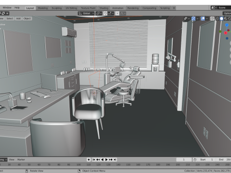Open the Help menu

17,8
